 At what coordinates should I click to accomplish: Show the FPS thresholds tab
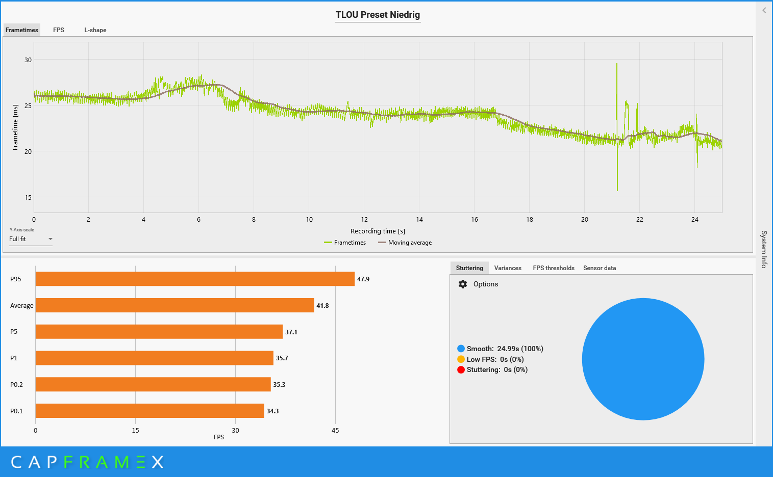[x=554, y=268]
